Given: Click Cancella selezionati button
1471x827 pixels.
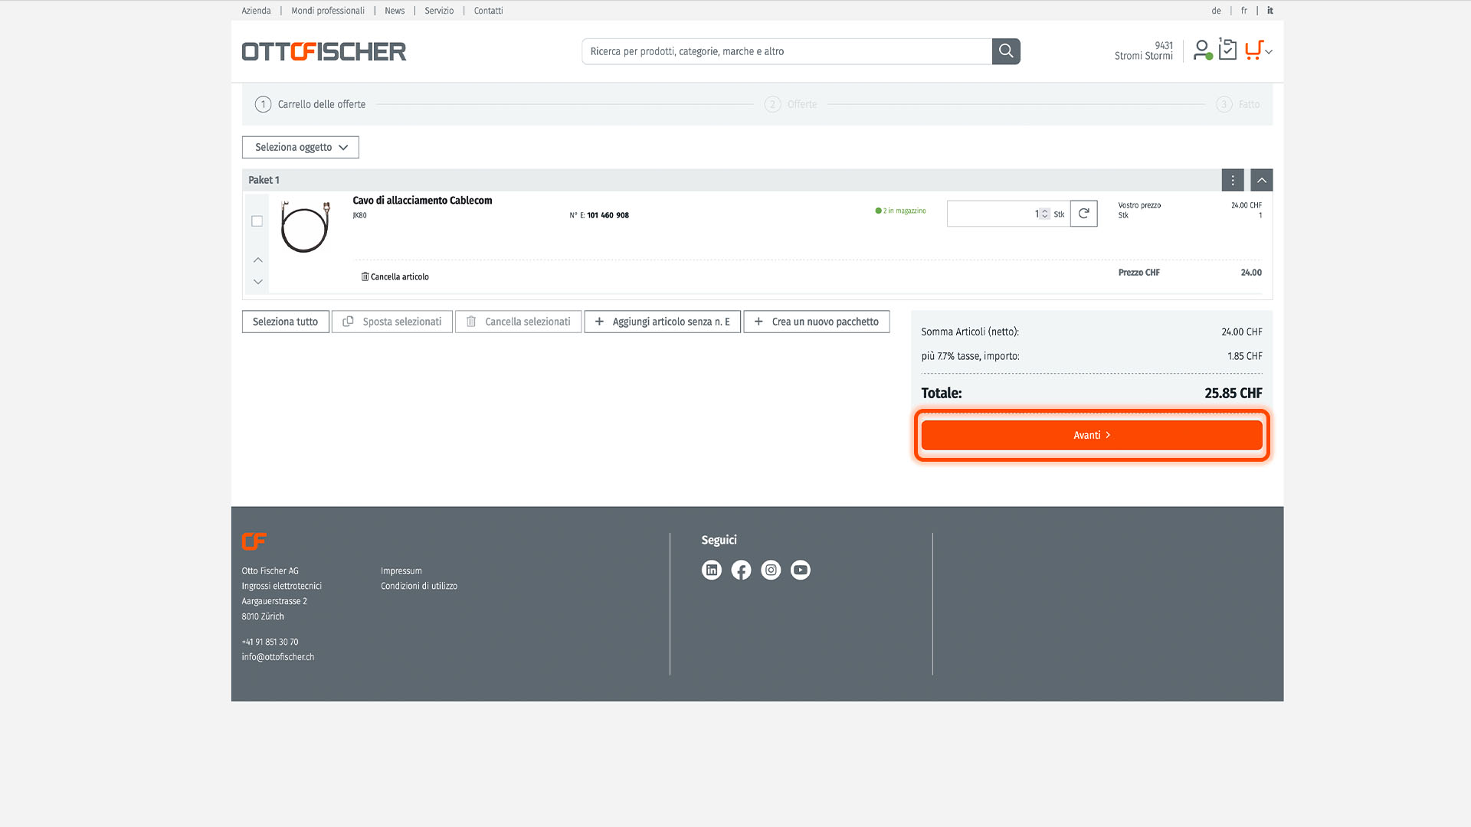Looking at the screenshot, I should (519, 322).
